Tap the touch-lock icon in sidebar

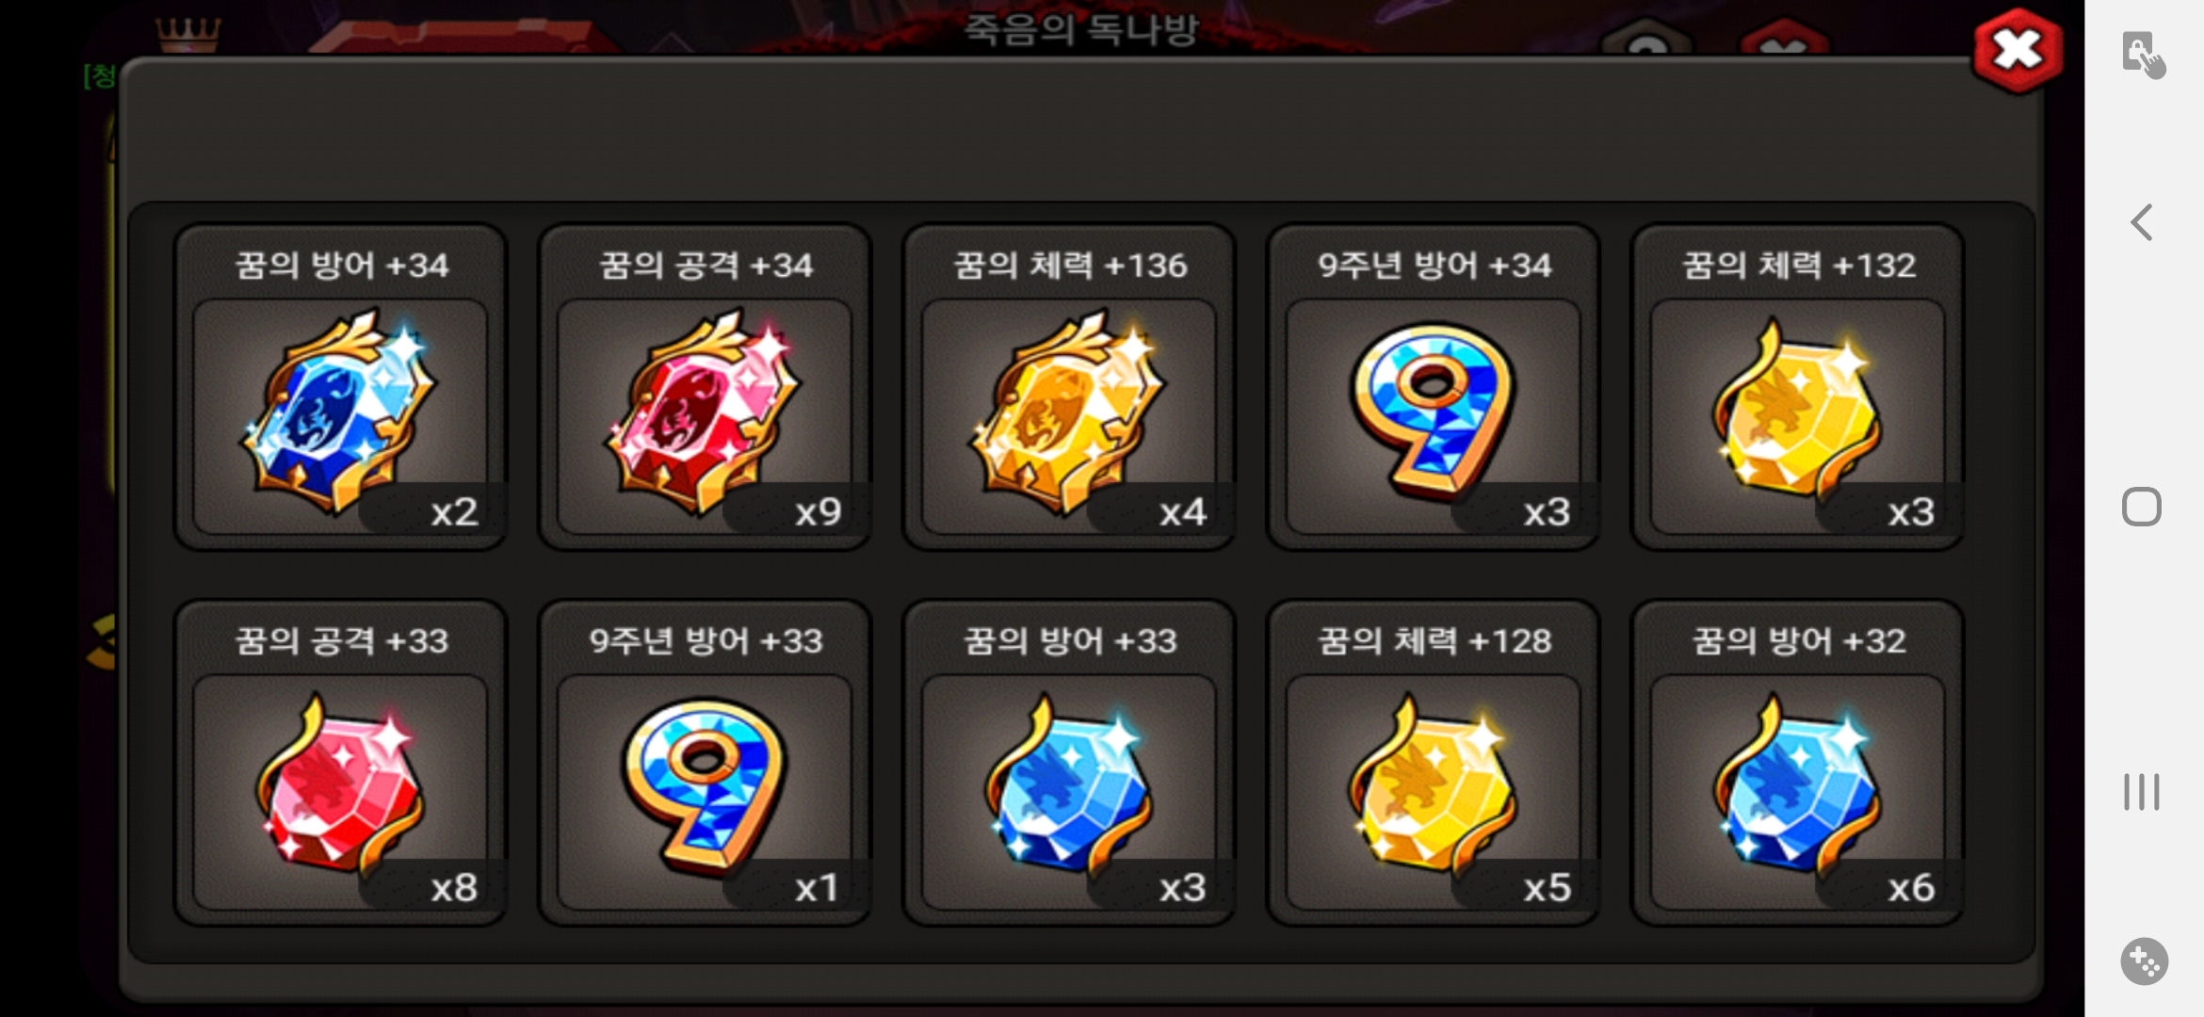(2143, 55)
